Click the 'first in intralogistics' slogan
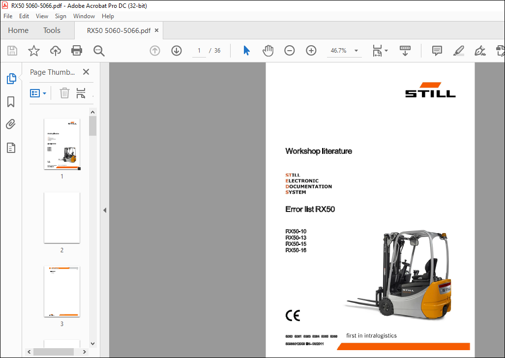This screenshot has width=505, height=358. [371, 336]
